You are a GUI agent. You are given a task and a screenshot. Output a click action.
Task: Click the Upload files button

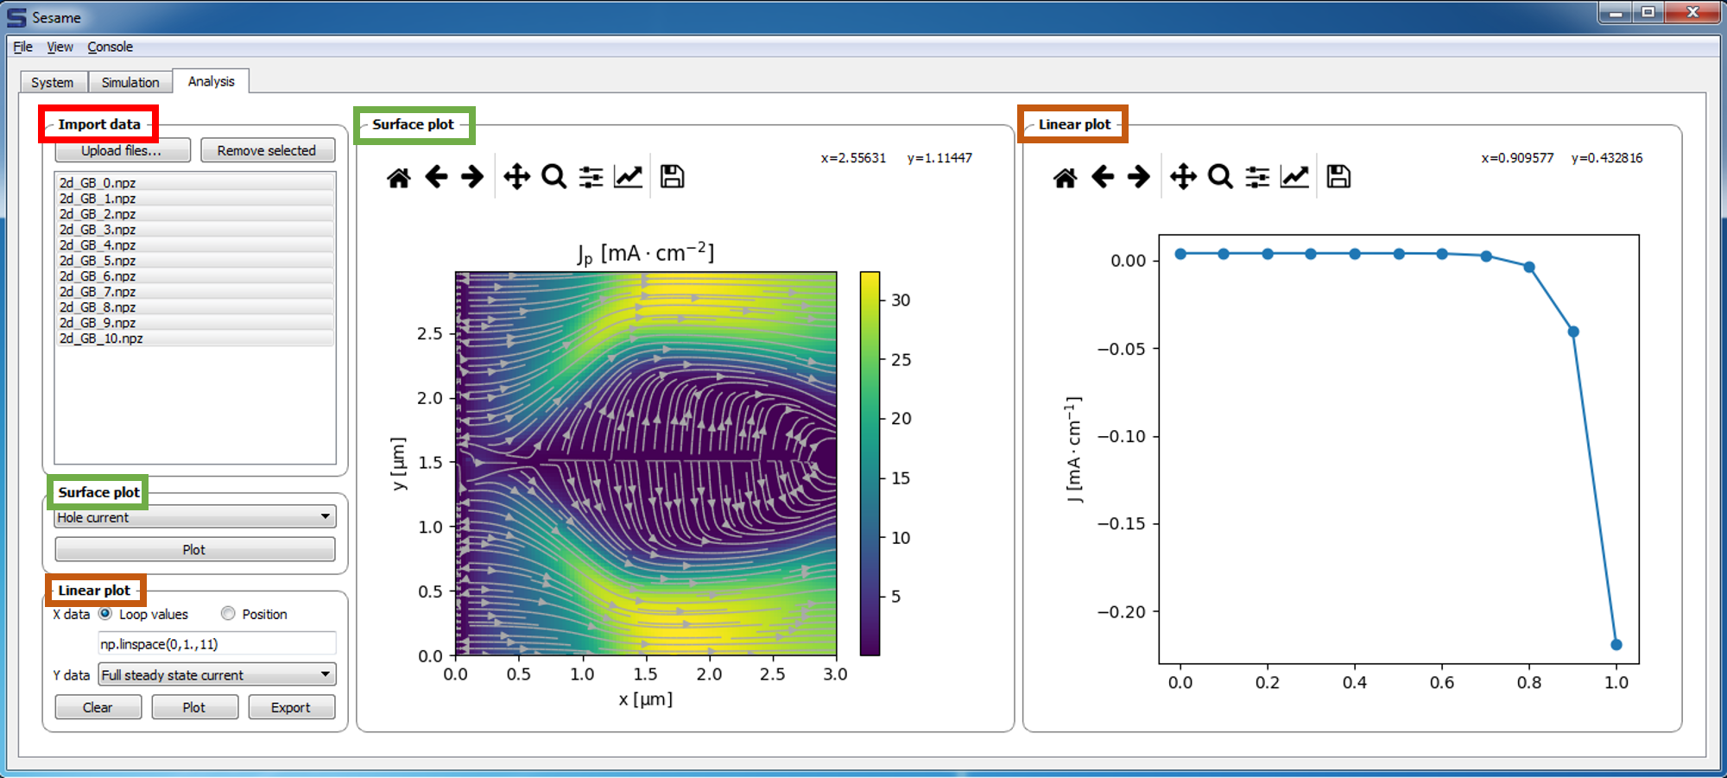[x=123, y=150]
